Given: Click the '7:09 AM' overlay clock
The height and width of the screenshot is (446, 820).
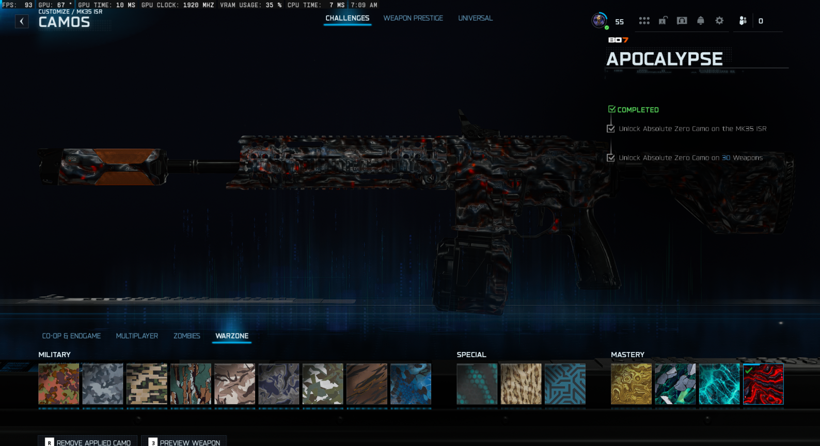Looking at the screenshot, I should tap(364, 5).
